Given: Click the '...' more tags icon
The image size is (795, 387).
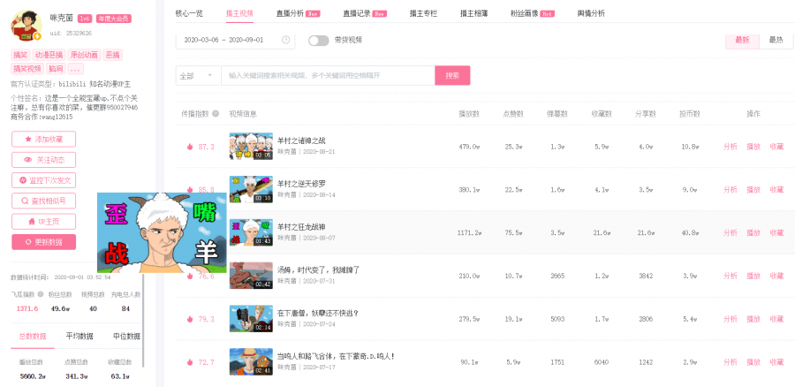Looking at the screenshot, I should 76,68.
